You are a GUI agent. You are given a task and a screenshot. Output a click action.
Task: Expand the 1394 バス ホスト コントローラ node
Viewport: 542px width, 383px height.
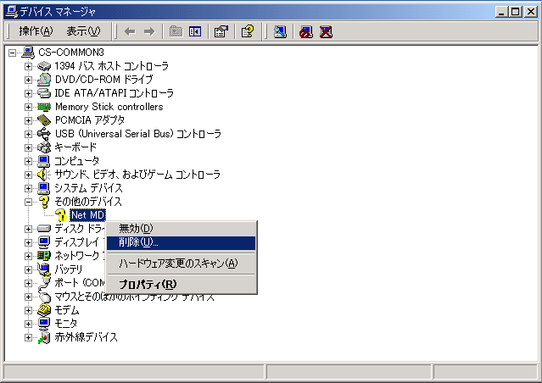[x=28, y=66]
